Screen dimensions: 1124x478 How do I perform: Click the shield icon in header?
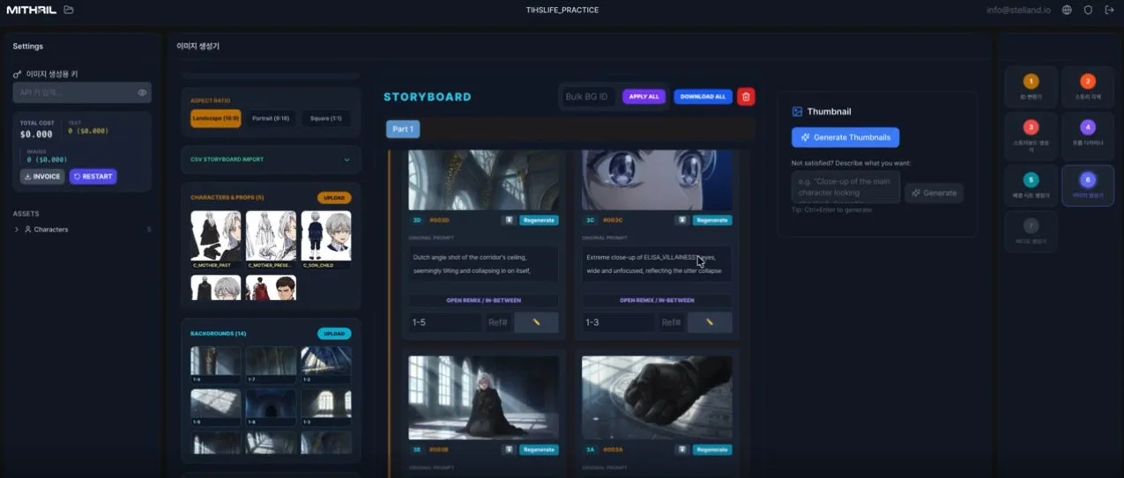pyautogui.click(x=1088, y=10)
